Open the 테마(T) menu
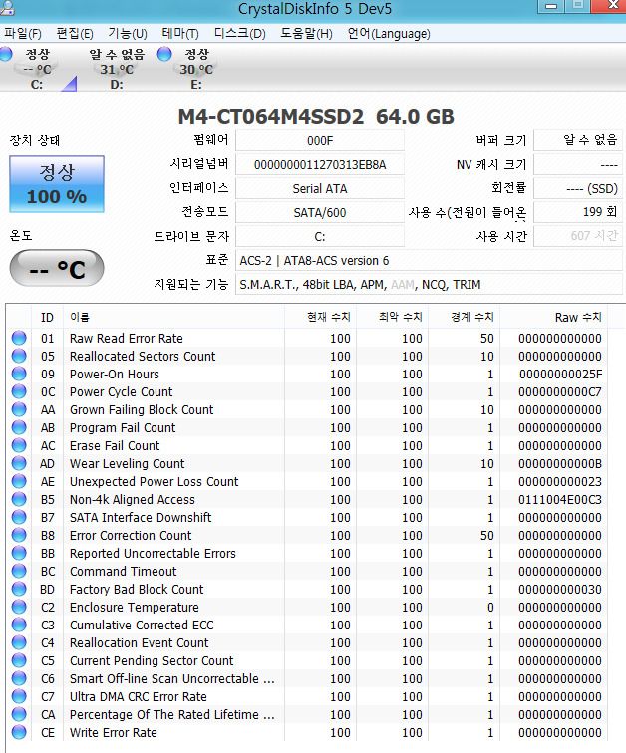 180,33
